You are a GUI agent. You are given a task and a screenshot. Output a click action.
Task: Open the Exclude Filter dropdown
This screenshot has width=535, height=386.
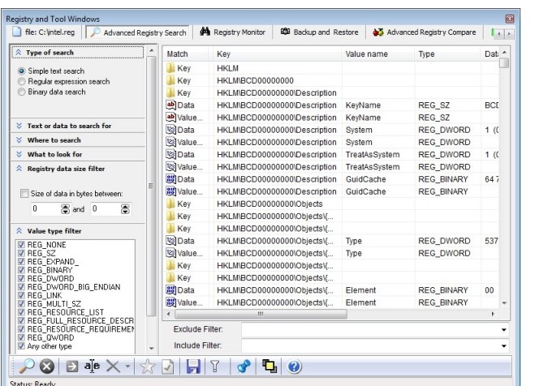[x=503, y=330]
